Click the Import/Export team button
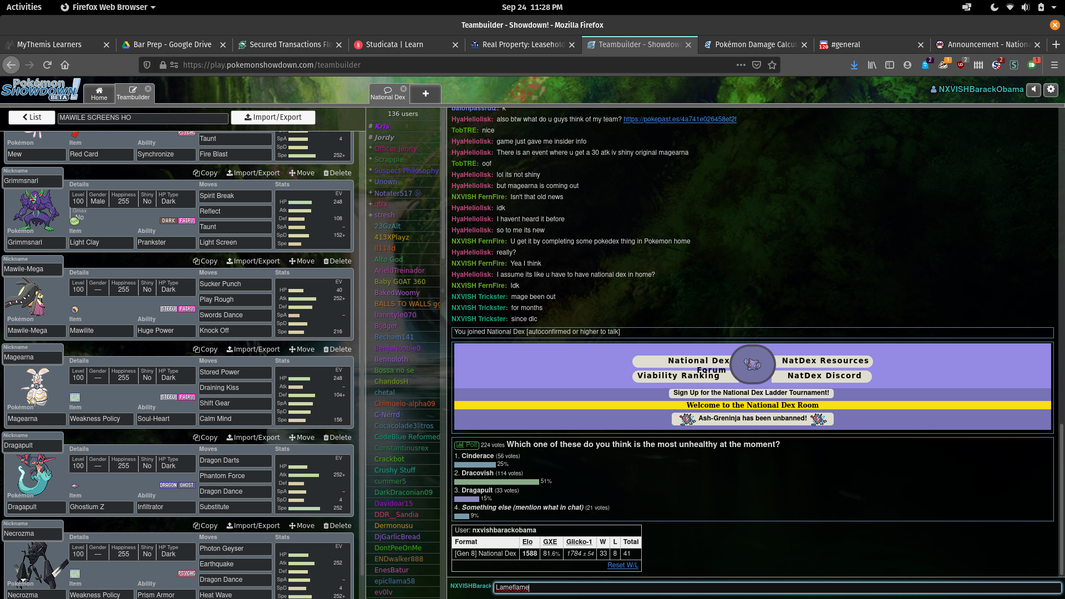 pos(273,117)
